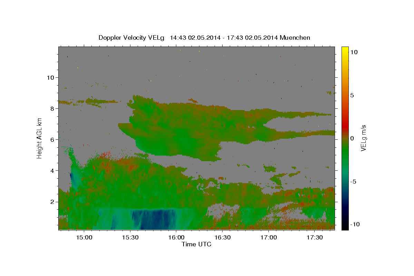This screenshot has width=414, height=276.
Task: Click the colorbar value 10 label
Action: coord(354,52)
